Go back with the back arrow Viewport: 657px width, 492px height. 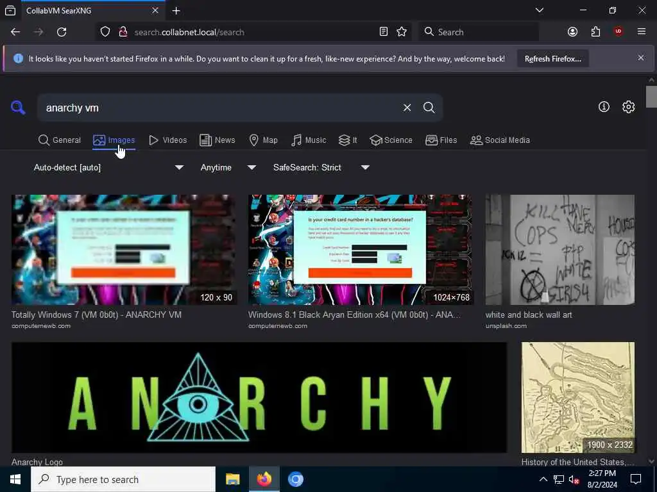coord(15,32)
